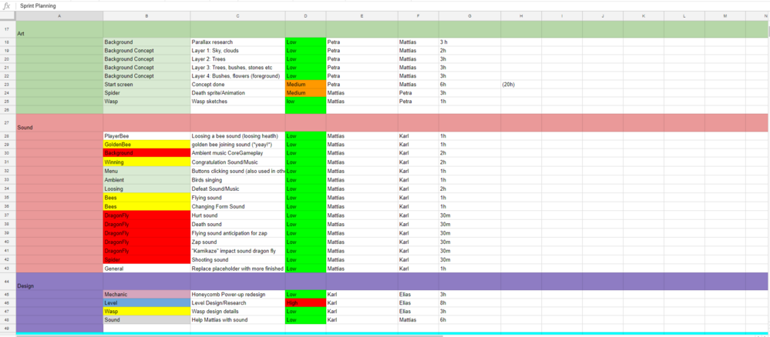Select the Birds singing cell
The image size is (770, 337).
coord(237,179)
